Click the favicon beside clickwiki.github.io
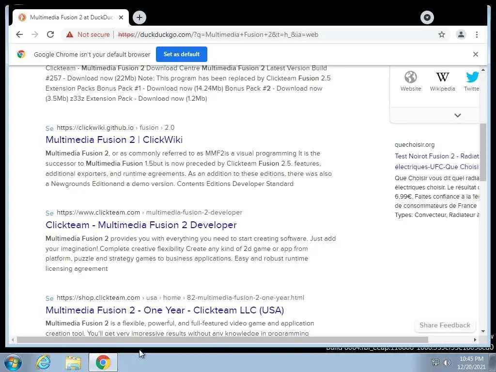Image resolution: width=496 pixels, height=372 pixels. pyautogui.click(x=49, y=128)
